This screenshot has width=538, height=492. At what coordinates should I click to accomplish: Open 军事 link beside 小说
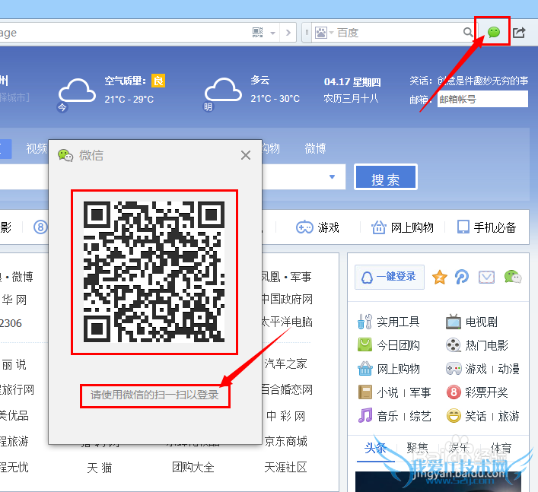(420, 392)
